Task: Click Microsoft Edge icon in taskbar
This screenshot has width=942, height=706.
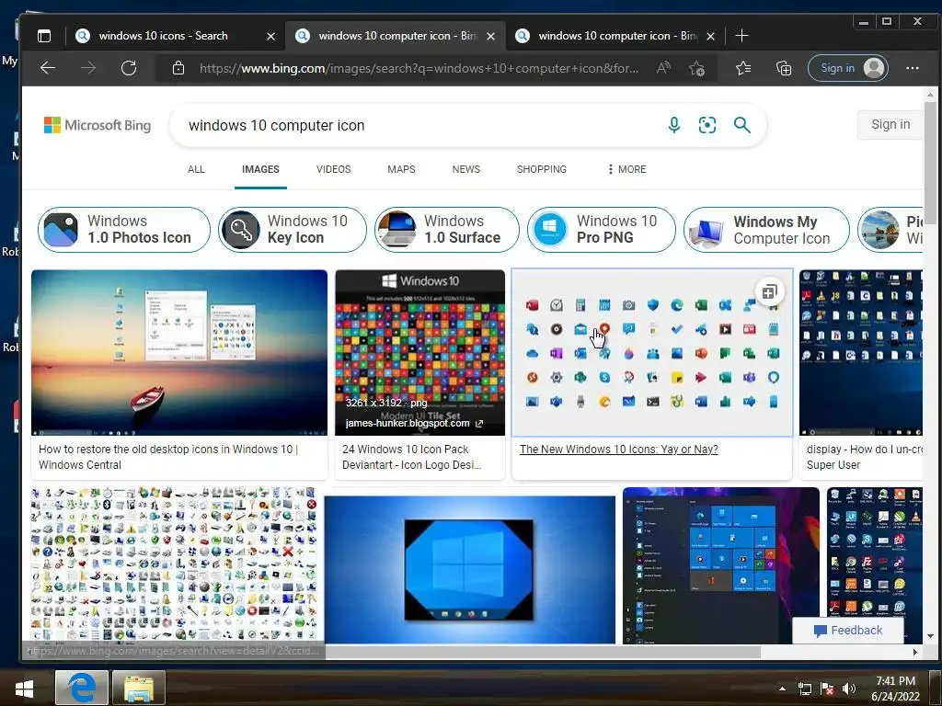Action: [x=82, y=688]
